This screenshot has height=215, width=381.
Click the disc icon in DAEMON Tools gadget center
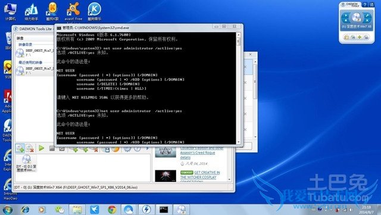(357, 18)
